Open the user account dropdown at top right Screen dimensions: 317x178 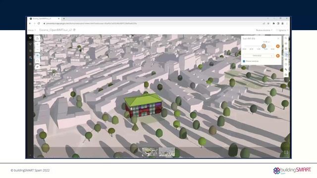(x=282, y=30)
